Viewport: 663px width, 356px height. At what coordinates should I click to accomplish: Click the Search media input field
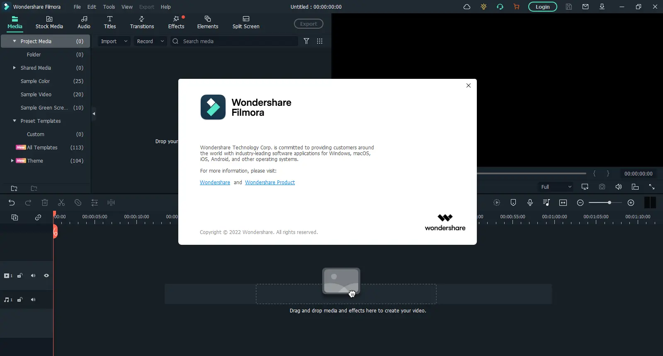coord(235,41)
